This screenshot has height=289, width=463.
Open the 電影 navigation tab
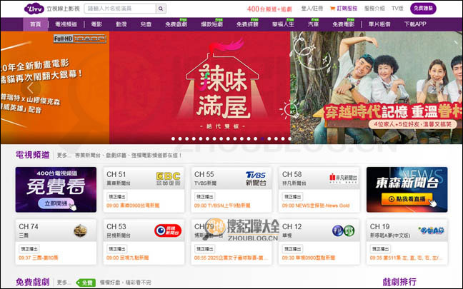[96, 24]
